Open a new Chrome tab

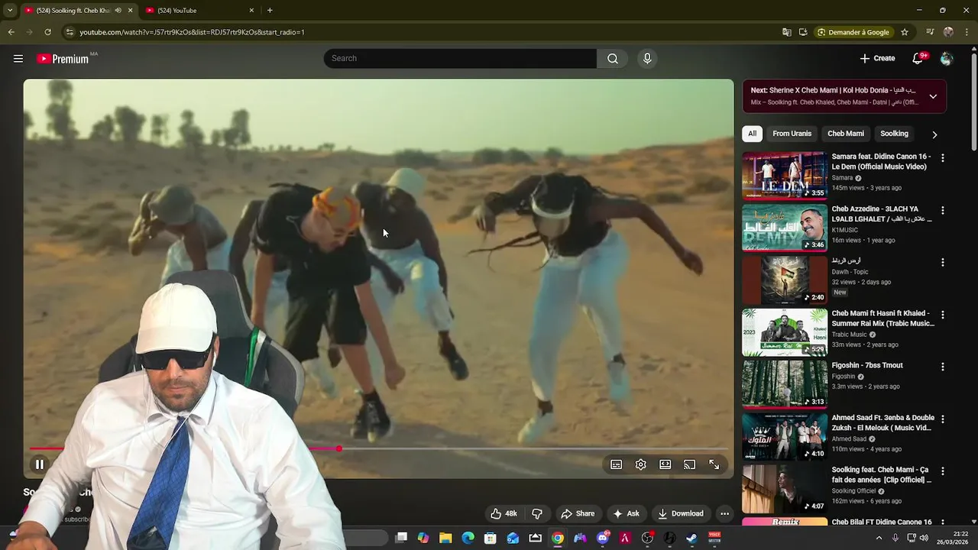click(x=270, y=10)
